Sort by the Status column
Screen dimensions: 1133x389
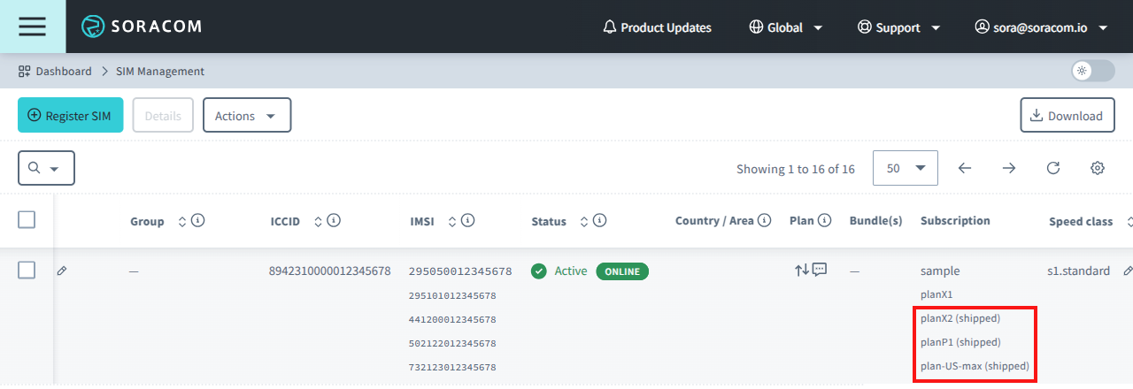point(584,221)
